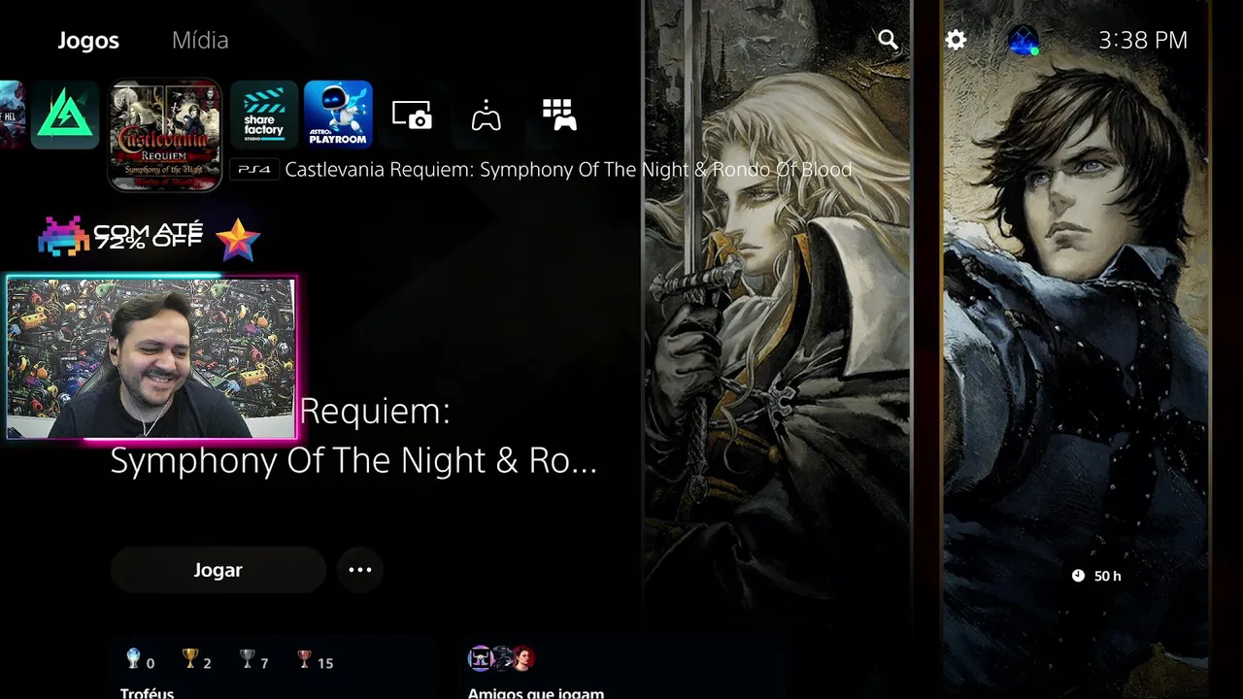Switch to the Mídia tab
The width and height of the screenshot is (1243, 699).
pyautogui.click(x=200, y=40)
